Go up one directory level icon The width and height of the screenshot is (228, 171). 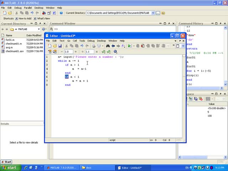(163, 13)
